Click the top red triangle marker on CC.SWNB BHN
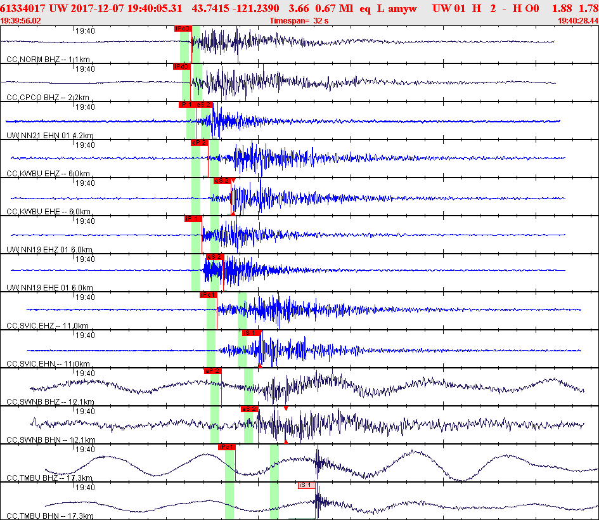Image resolution: width=599 pixels, height=520 pixels. click(286, 408)
